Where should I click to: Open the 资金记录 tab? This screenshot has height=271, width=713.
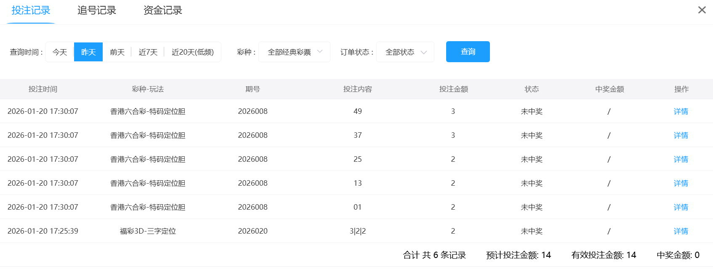click(162, 11)
